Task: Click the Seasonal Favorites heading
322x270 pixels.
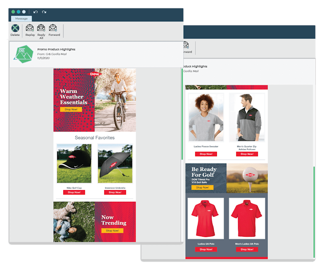Action: [95, 138]
